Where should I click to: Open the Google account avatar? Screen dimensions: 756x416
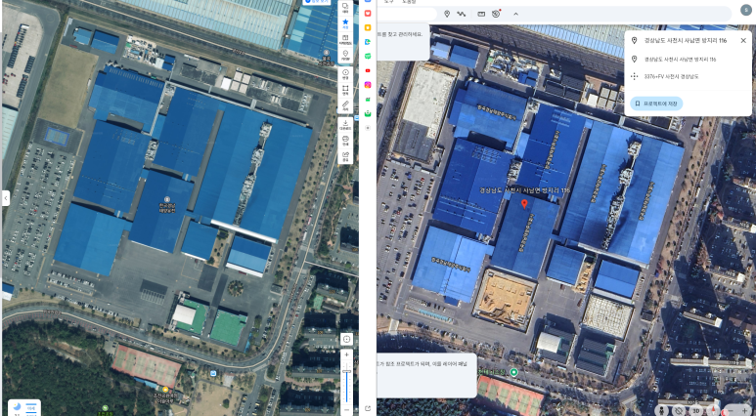[x=746, y=11]
